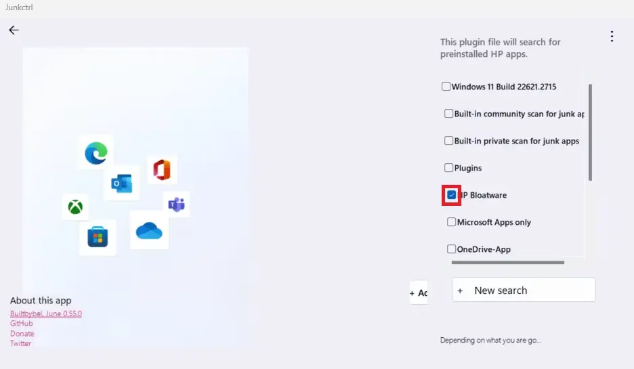Open the Twitter link
Viewport: 634px width, 369px height.
(20, 343)
